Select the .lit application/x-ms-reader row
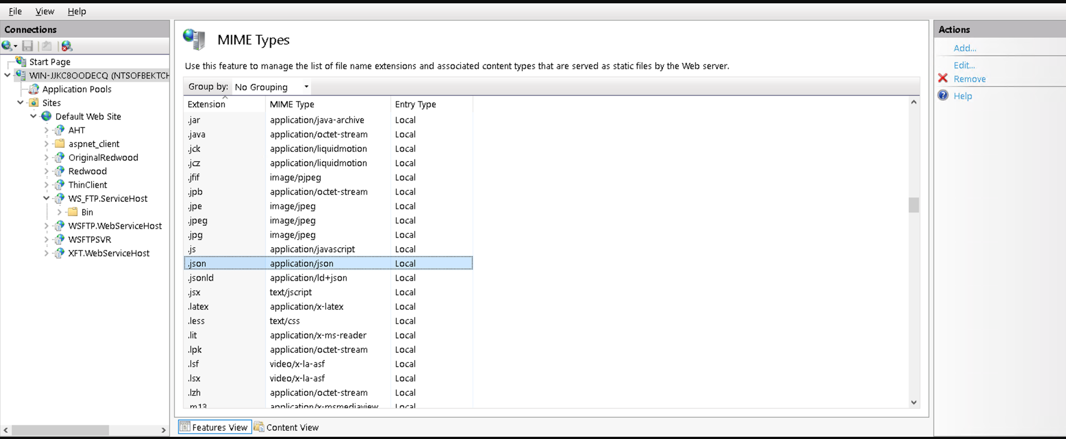Screen dimensions: 1066x439 click(328, 335)
